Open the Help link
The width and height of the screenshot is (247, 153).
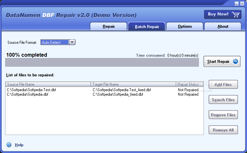click(19, 145)
